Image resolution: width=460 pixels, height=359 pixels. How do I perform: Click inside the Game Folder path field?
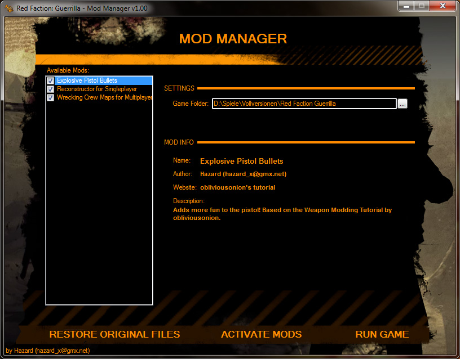[304, 104]
